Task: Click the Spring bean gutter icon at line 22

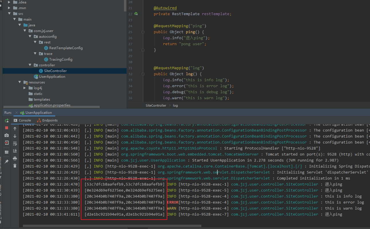Action: click(136, 14)
